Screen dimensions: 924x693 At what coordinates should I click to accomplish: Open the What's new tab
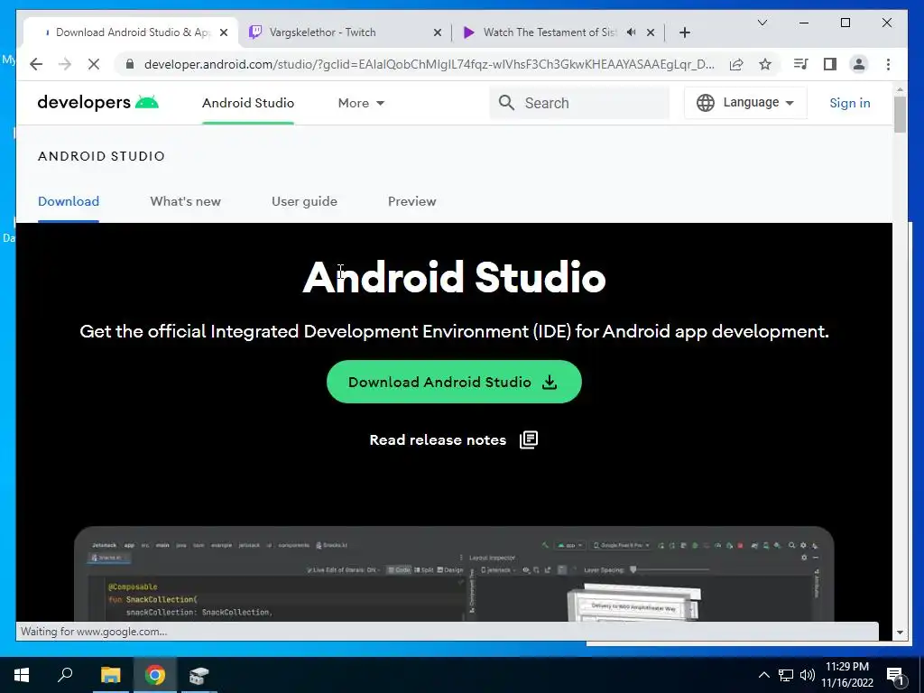(186, 201)
